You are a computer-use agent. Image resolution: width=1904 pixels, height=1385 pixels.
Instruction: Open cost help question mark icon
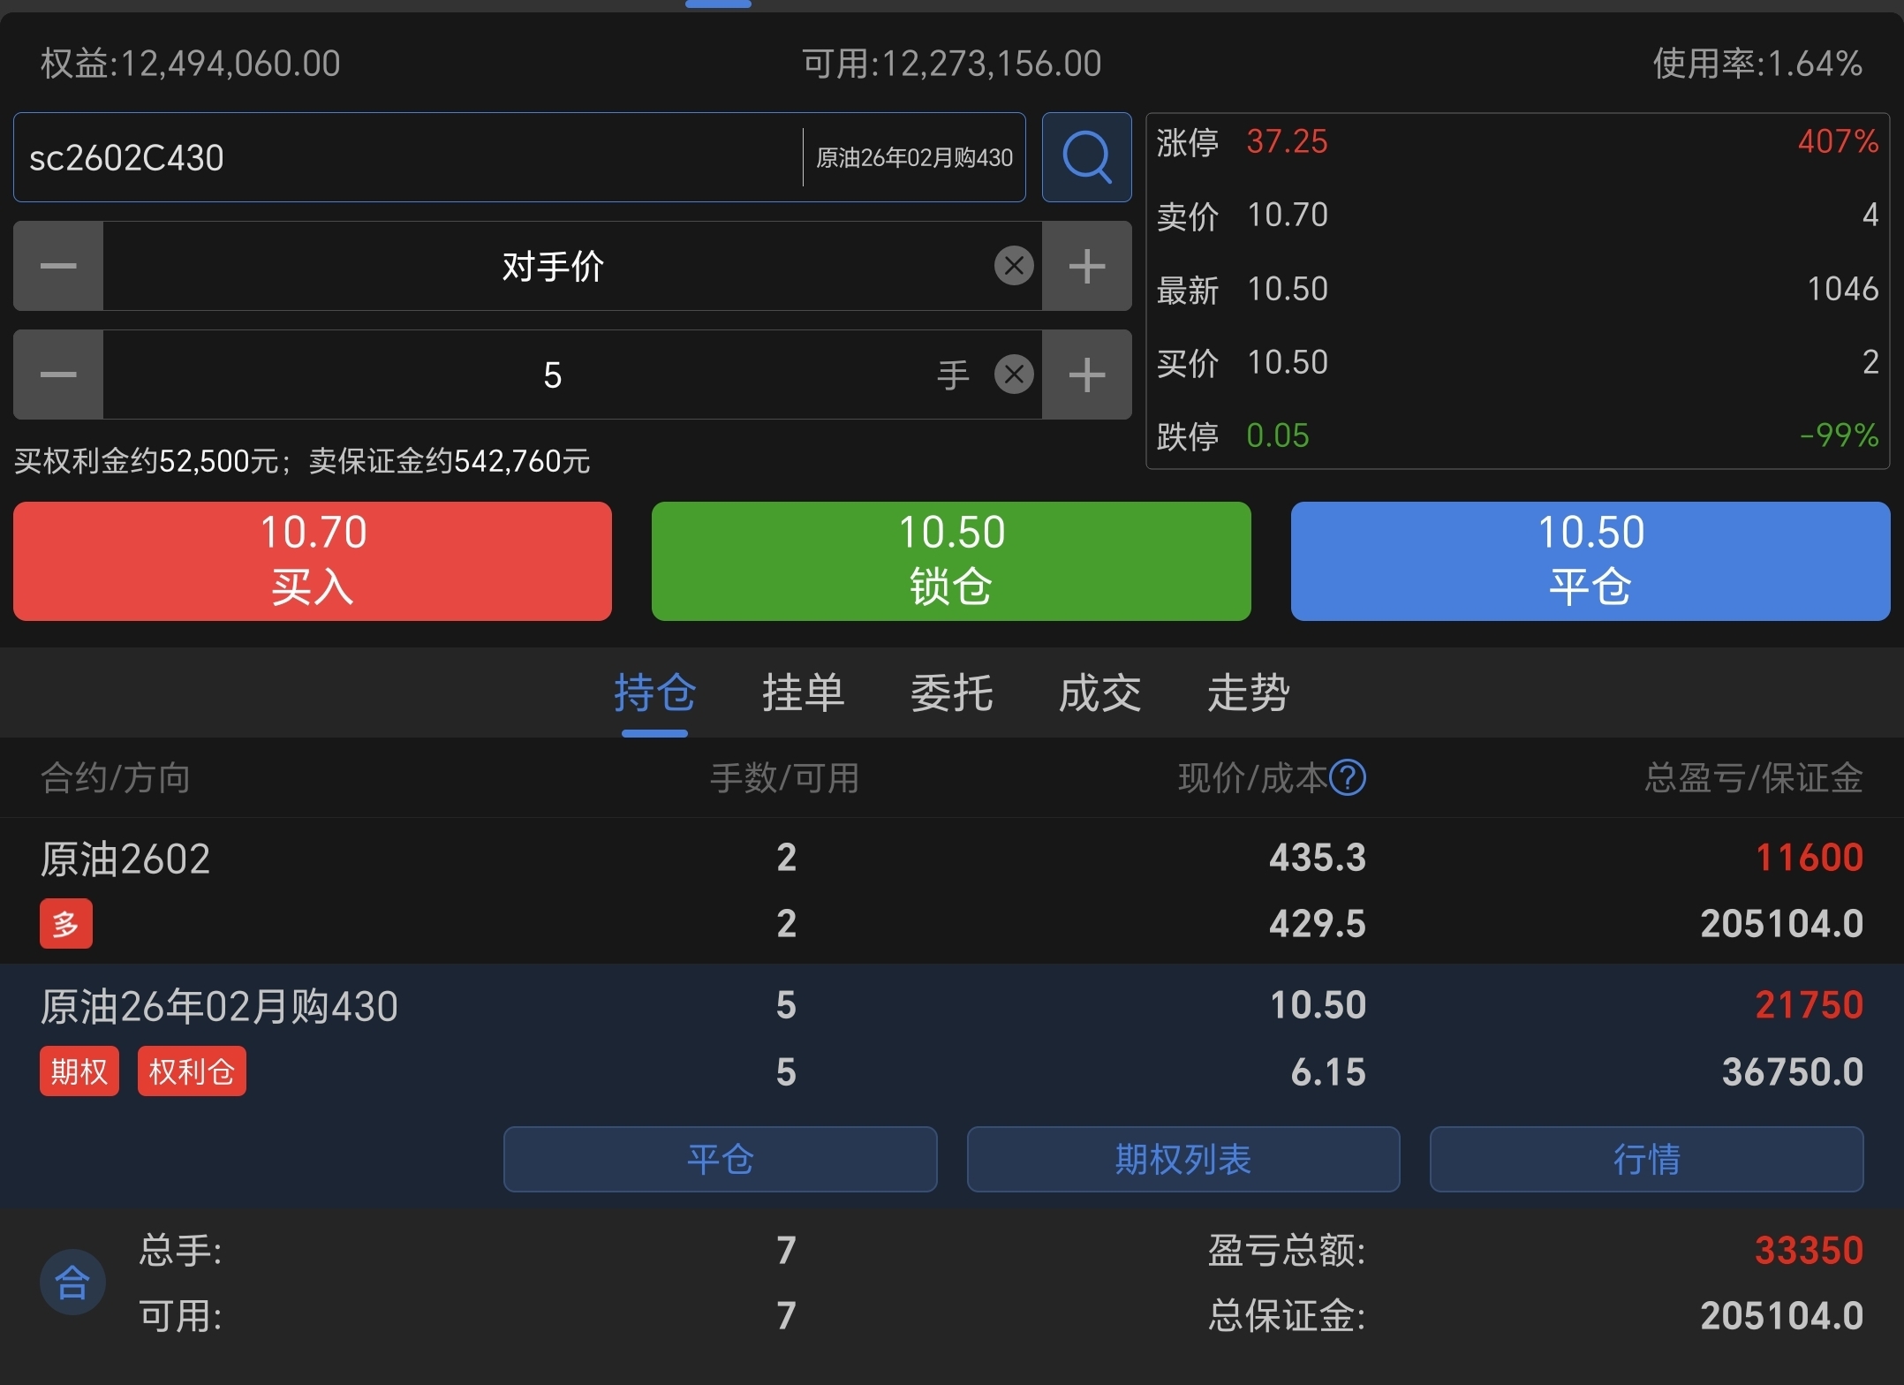tap(1348, 778)
